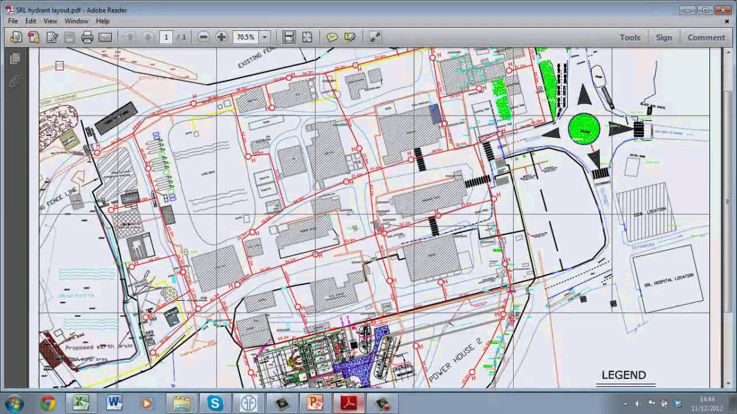Viewport: 737px width, 414px height.
Task: Click the page number input field
Action: pos(166,37)
